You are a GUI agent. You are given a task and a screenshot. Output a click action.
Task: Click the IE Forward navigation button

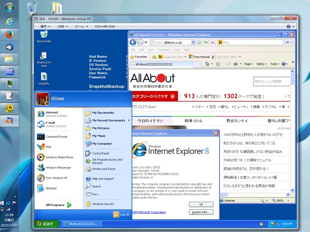140,42
